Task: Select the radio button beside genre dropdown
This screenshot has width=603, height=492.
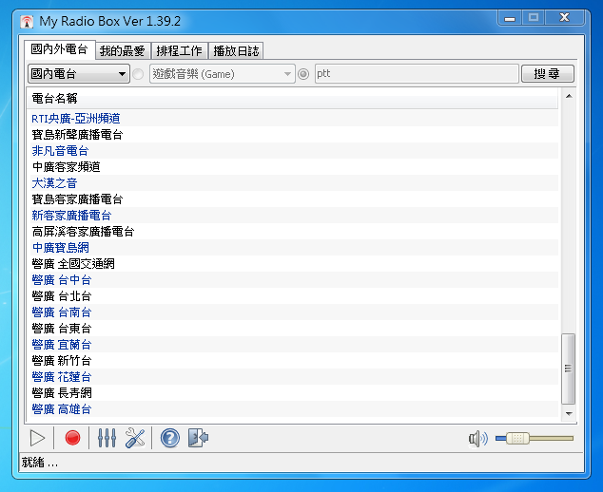Action: (138, 74)
